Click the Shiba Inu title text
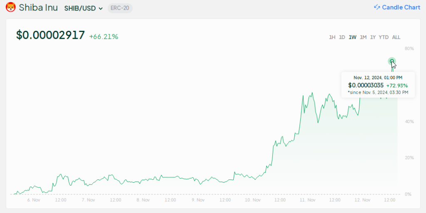Viewport: 426px width, 213px height. click(x=38, y=7)
